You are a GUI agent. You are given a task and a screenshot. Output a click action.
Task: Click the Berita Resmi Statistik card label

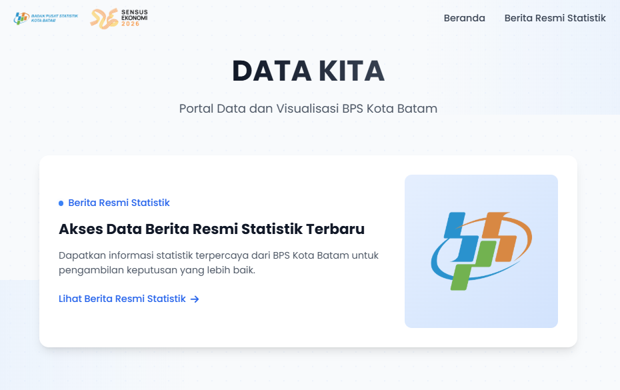tap(119, 203)
